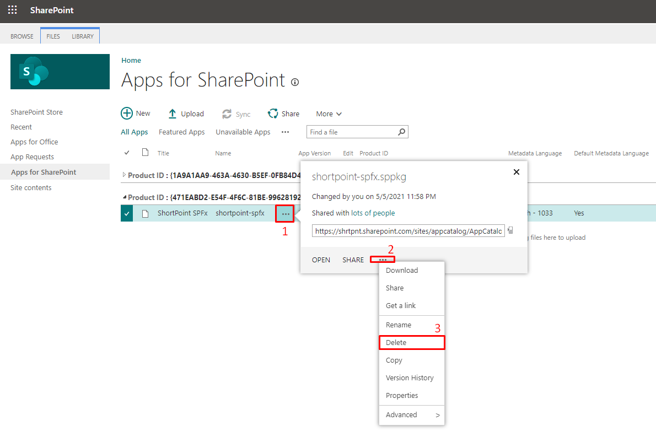
Task: Collapse Product ID 471EABD2 group
Action: [x=124, y=197]
